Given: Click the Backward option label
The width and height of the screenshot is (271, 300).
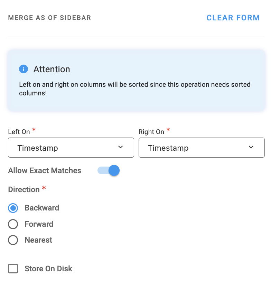Looking at the screenshot, I should coord(42,208).
